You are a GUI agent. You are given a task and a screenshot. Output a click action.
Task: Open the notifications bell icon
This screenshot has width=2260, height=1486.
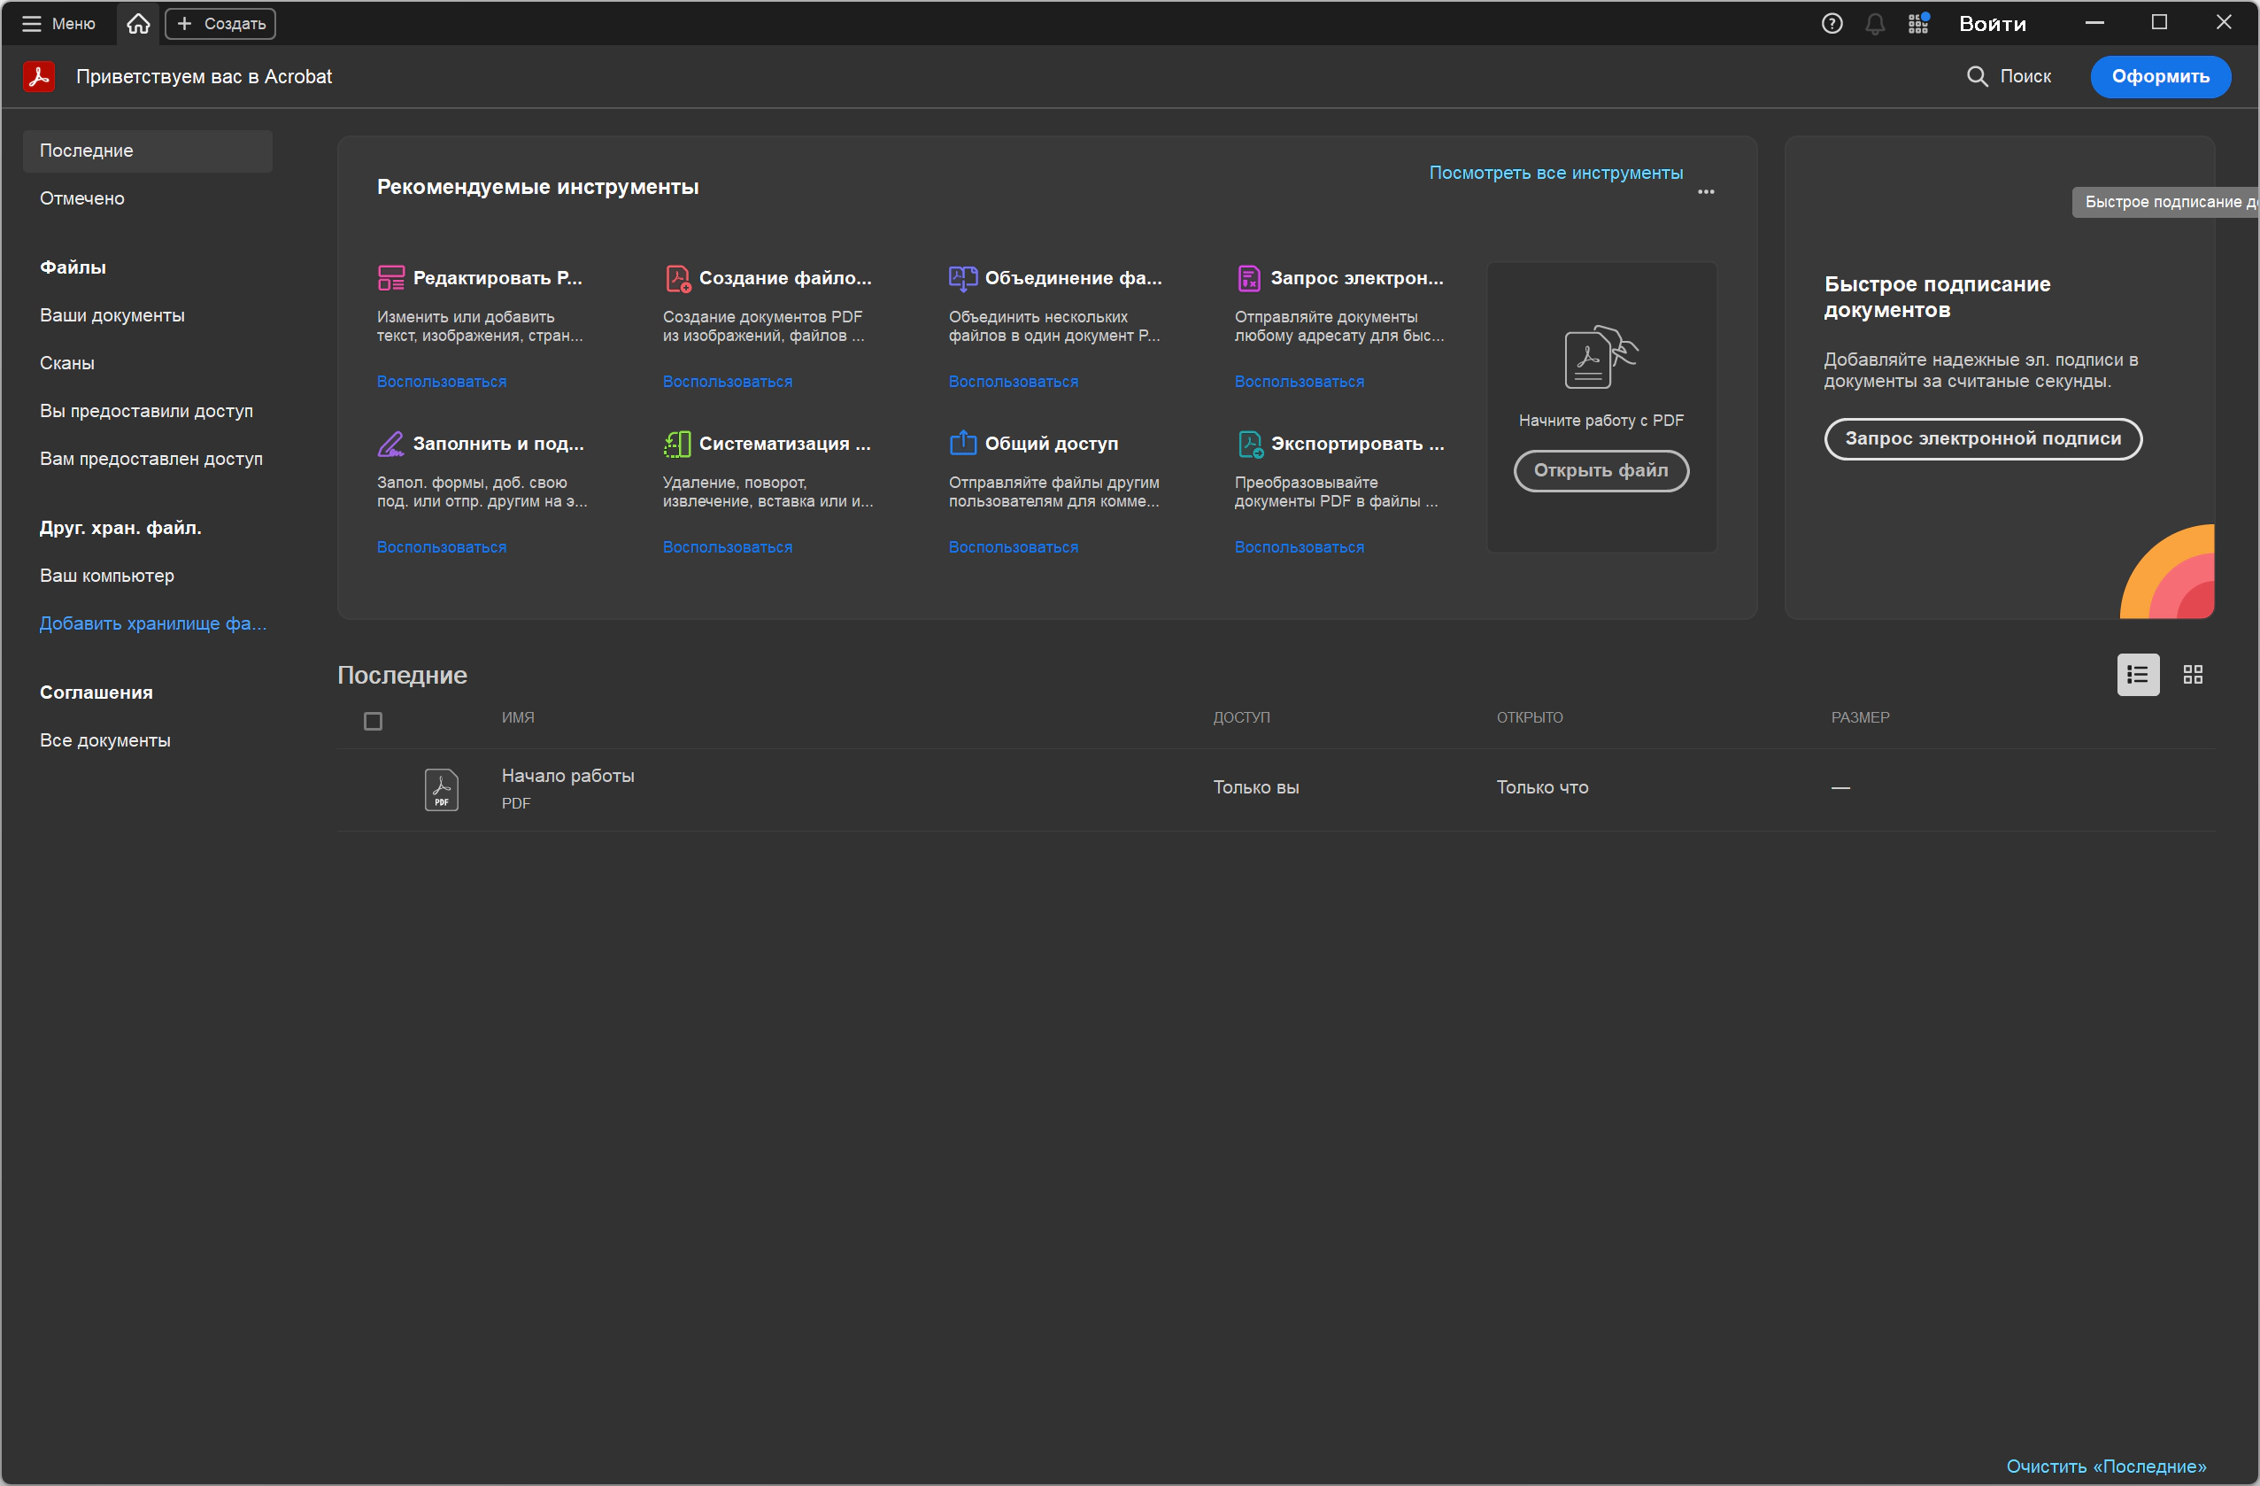pos(1874,24)
